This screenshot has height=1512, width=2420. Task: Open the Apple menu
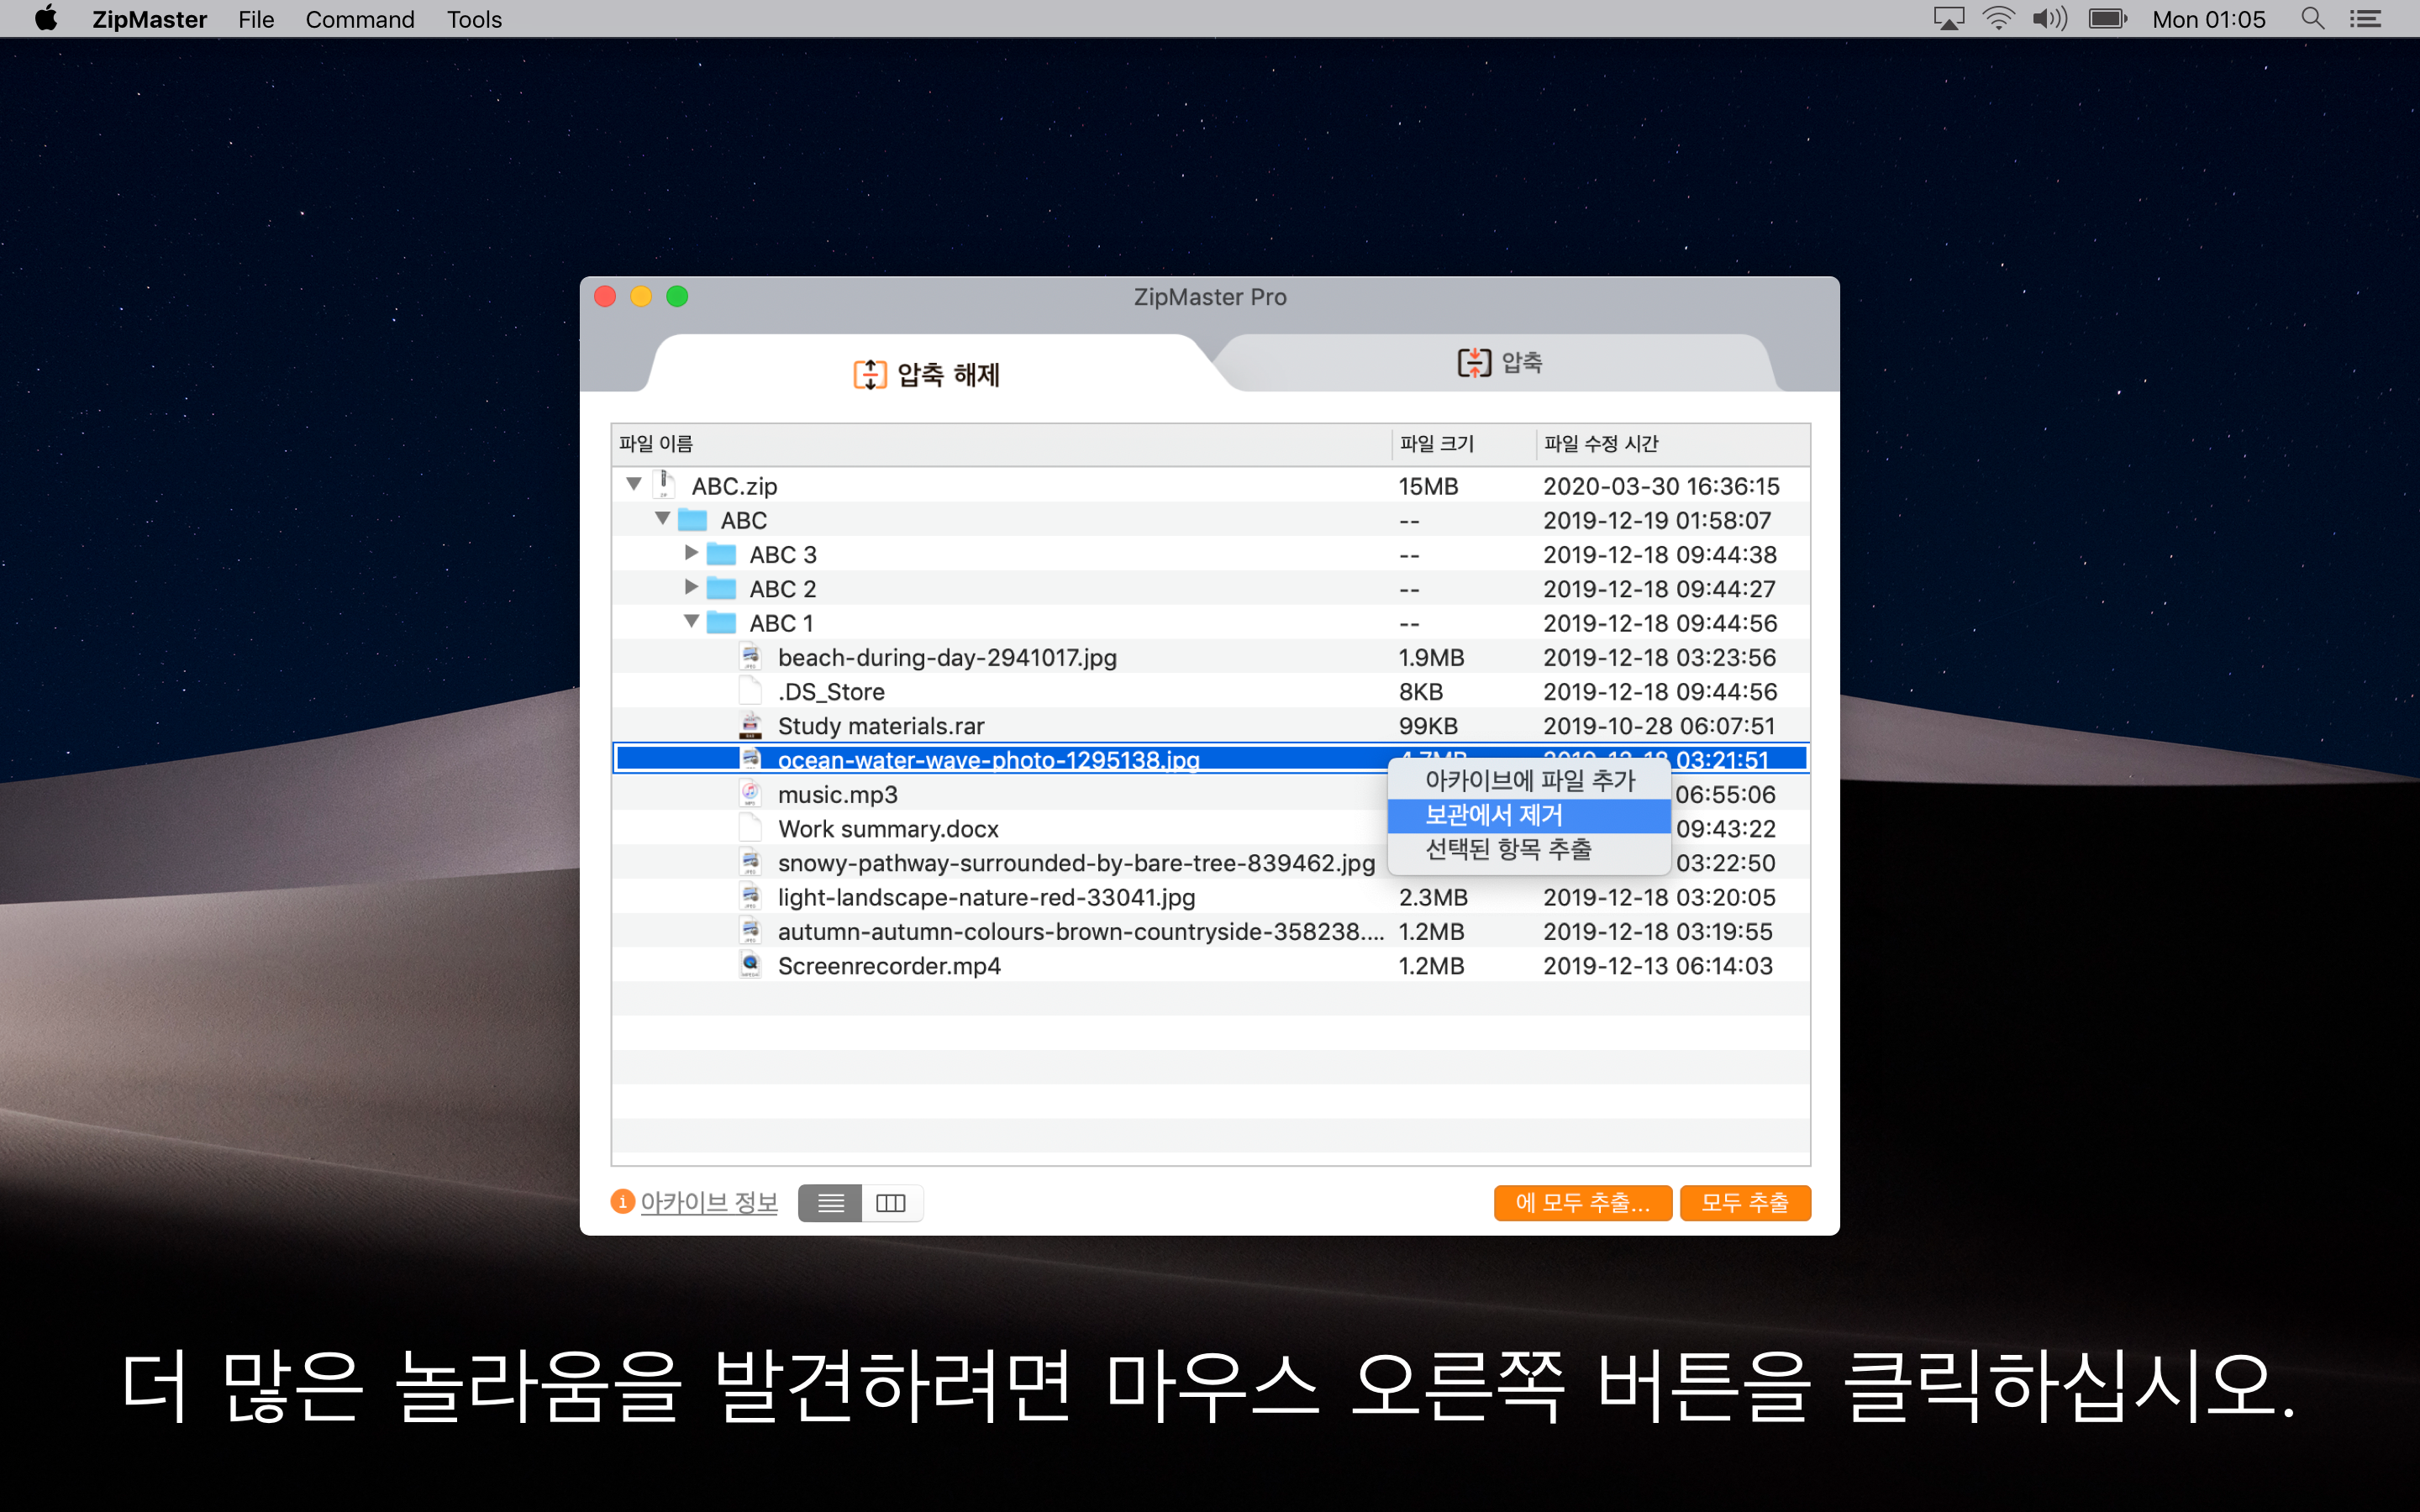46,19
